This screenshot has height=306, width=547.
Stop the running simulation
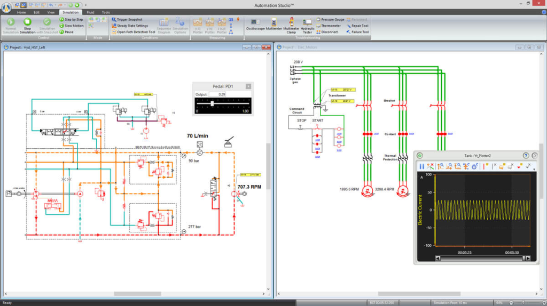(x=27, y=26)
